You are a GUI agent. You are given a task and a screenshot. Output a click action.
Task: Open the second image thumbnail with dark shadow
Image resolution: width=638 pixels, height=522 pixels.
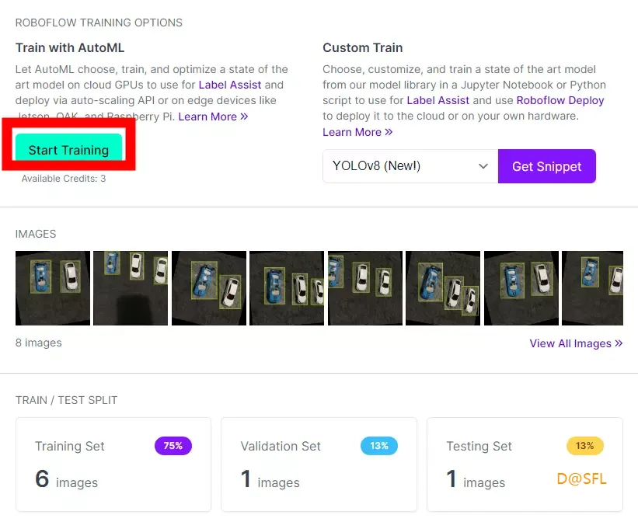(x=131, y=288)
